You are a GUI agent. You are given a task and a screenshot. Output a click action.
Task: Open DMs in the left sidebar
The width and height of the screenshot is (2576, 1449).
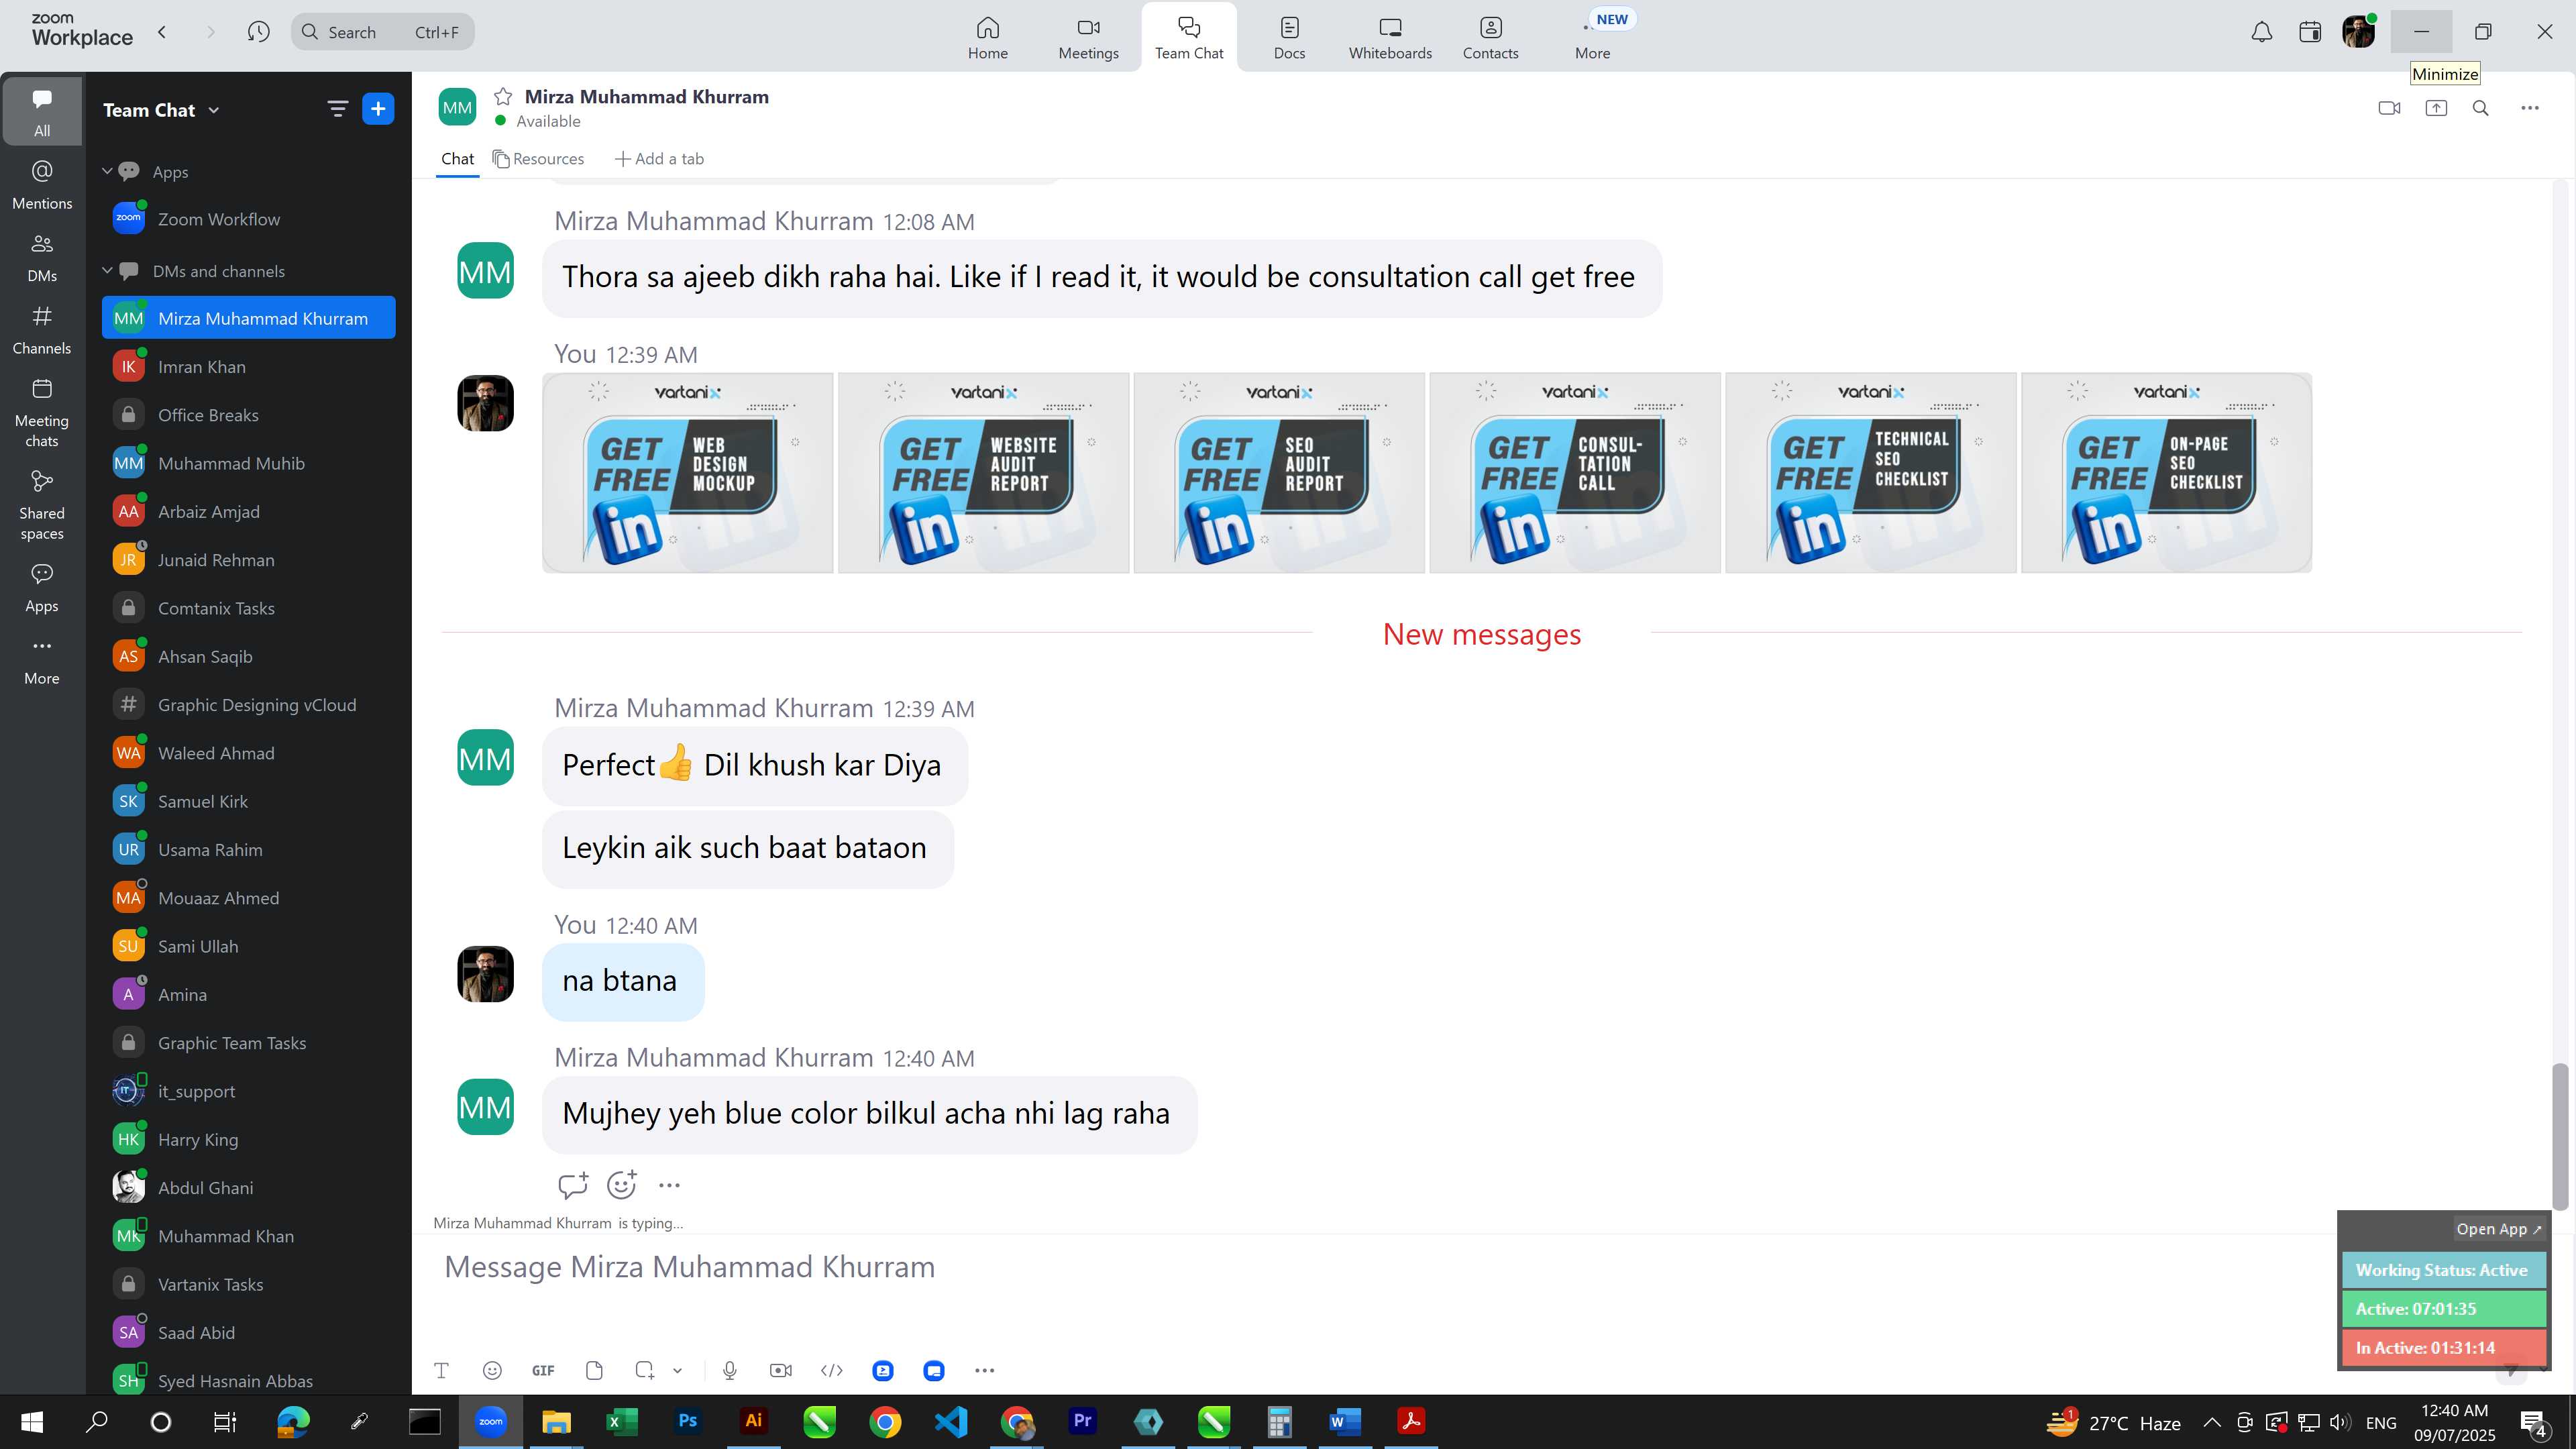tap(42, 257)
